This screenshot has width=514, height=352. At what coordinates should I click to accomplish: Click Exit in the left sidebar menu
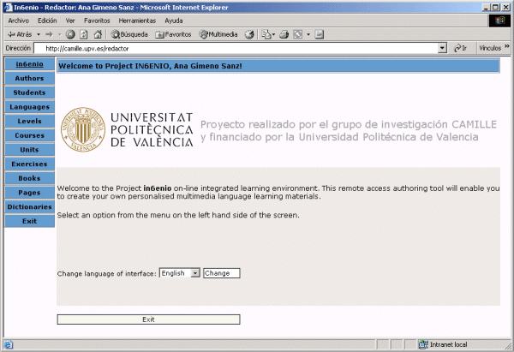[29, 221]
